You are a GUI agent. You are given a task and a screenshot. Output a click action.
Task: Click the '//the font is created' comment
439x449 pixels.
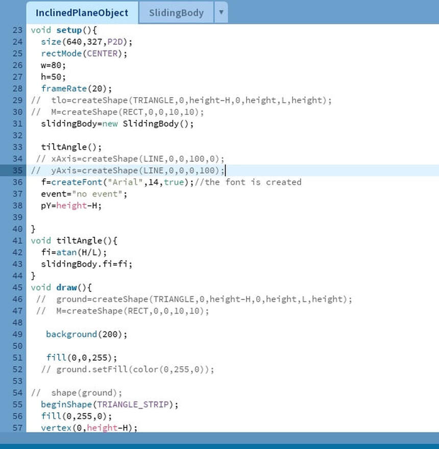[248, 182]
